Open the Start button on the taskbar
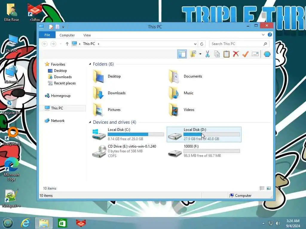 8,223
